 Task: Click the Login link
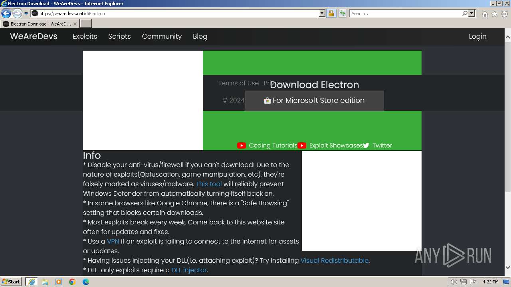477,36
